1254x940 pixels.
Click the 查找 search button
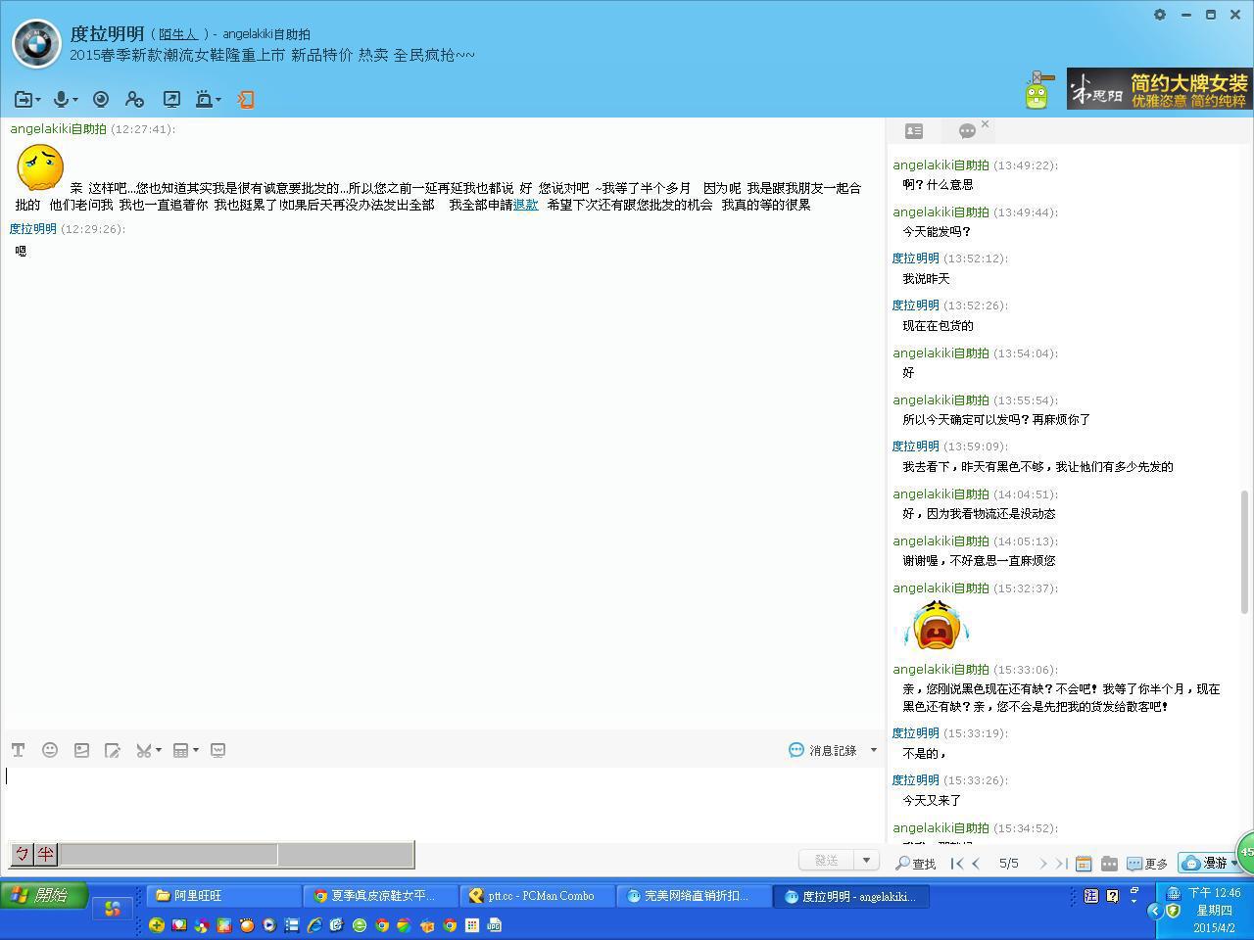point(915,863)
